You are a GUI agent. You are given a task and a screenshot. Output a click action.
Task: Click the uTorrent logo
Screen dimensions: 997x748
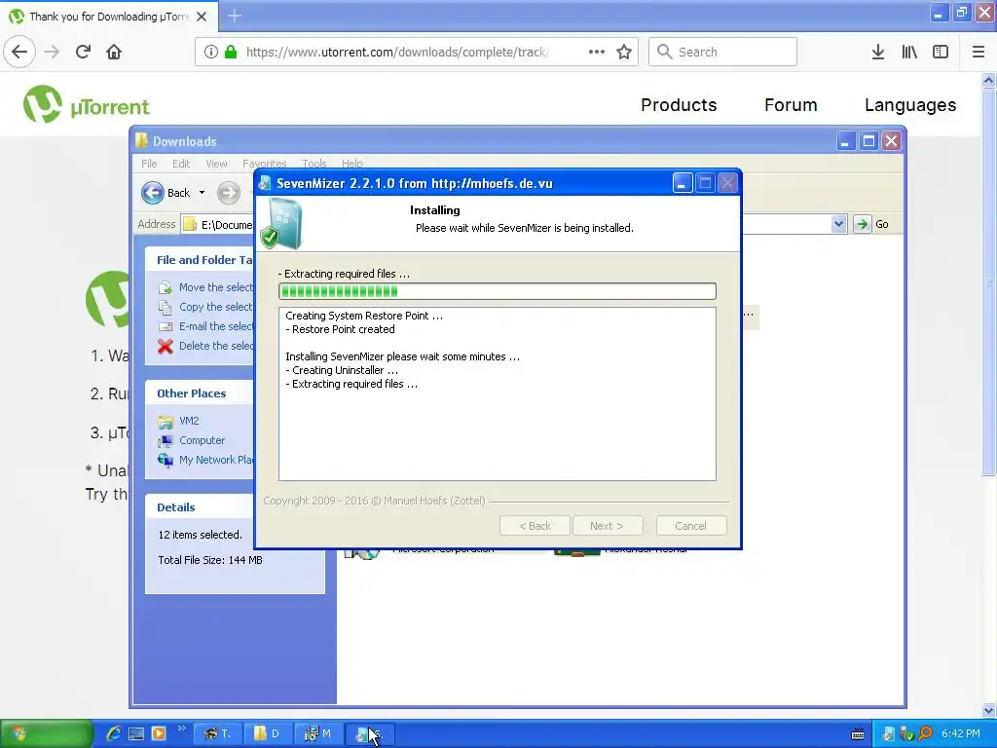[87, 104]
